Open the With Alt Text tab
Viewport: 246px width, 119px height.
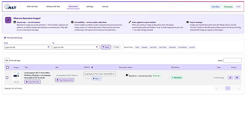pyautogui.click(x=32, y=6)
